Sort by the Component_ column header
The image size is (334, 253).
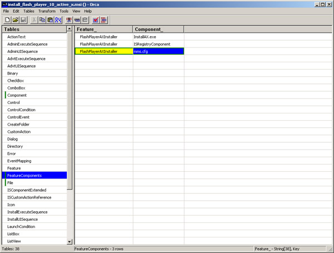pos(158,29)
